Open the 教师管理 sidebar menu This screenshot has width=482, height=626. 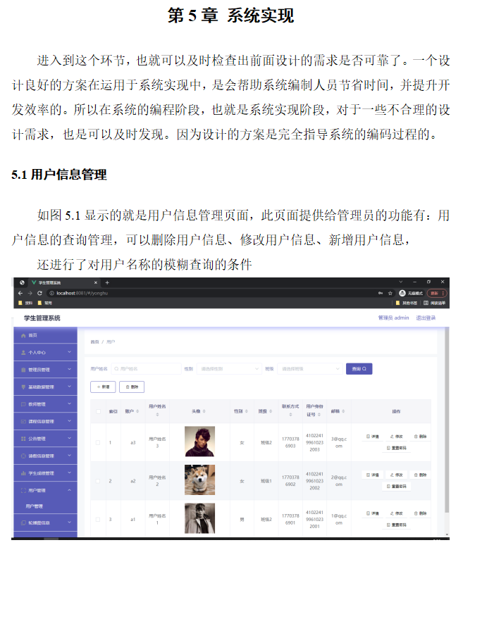tap(45, 404)
